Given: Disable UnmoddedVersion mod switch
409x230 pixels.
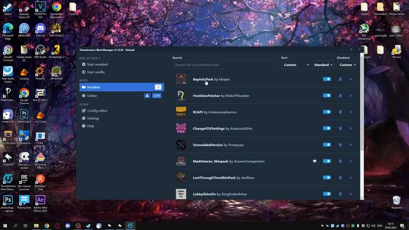Looking at the screenshot, I should (x=327, y=145).
